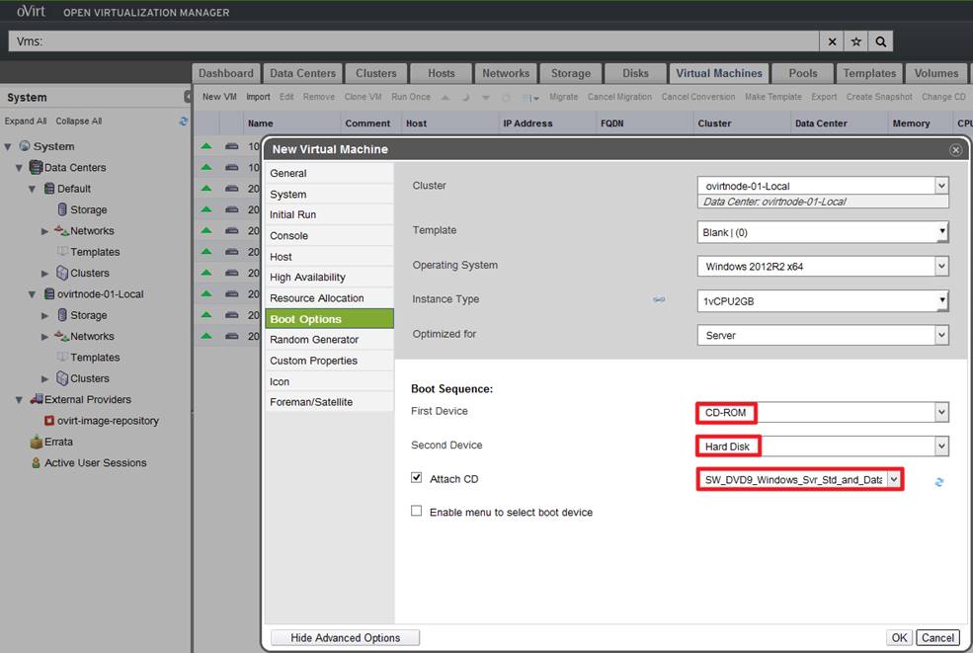This screenshot has width=973, height=653.
Task: Select Console in the dialog side menu
Action: coord(329,236)
